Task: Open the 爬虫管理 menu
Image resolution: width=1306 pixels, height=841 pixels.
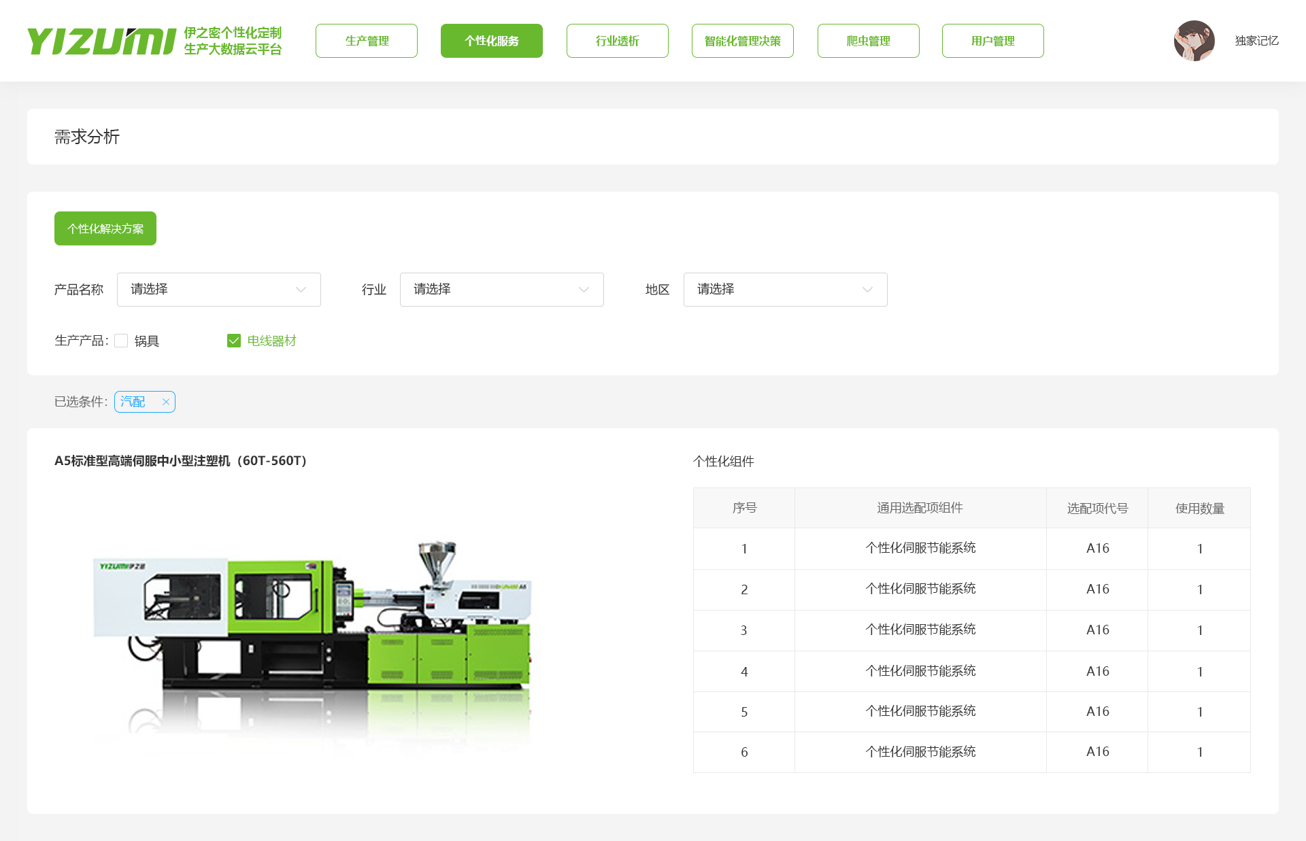Action: click(x=869, y=41)
